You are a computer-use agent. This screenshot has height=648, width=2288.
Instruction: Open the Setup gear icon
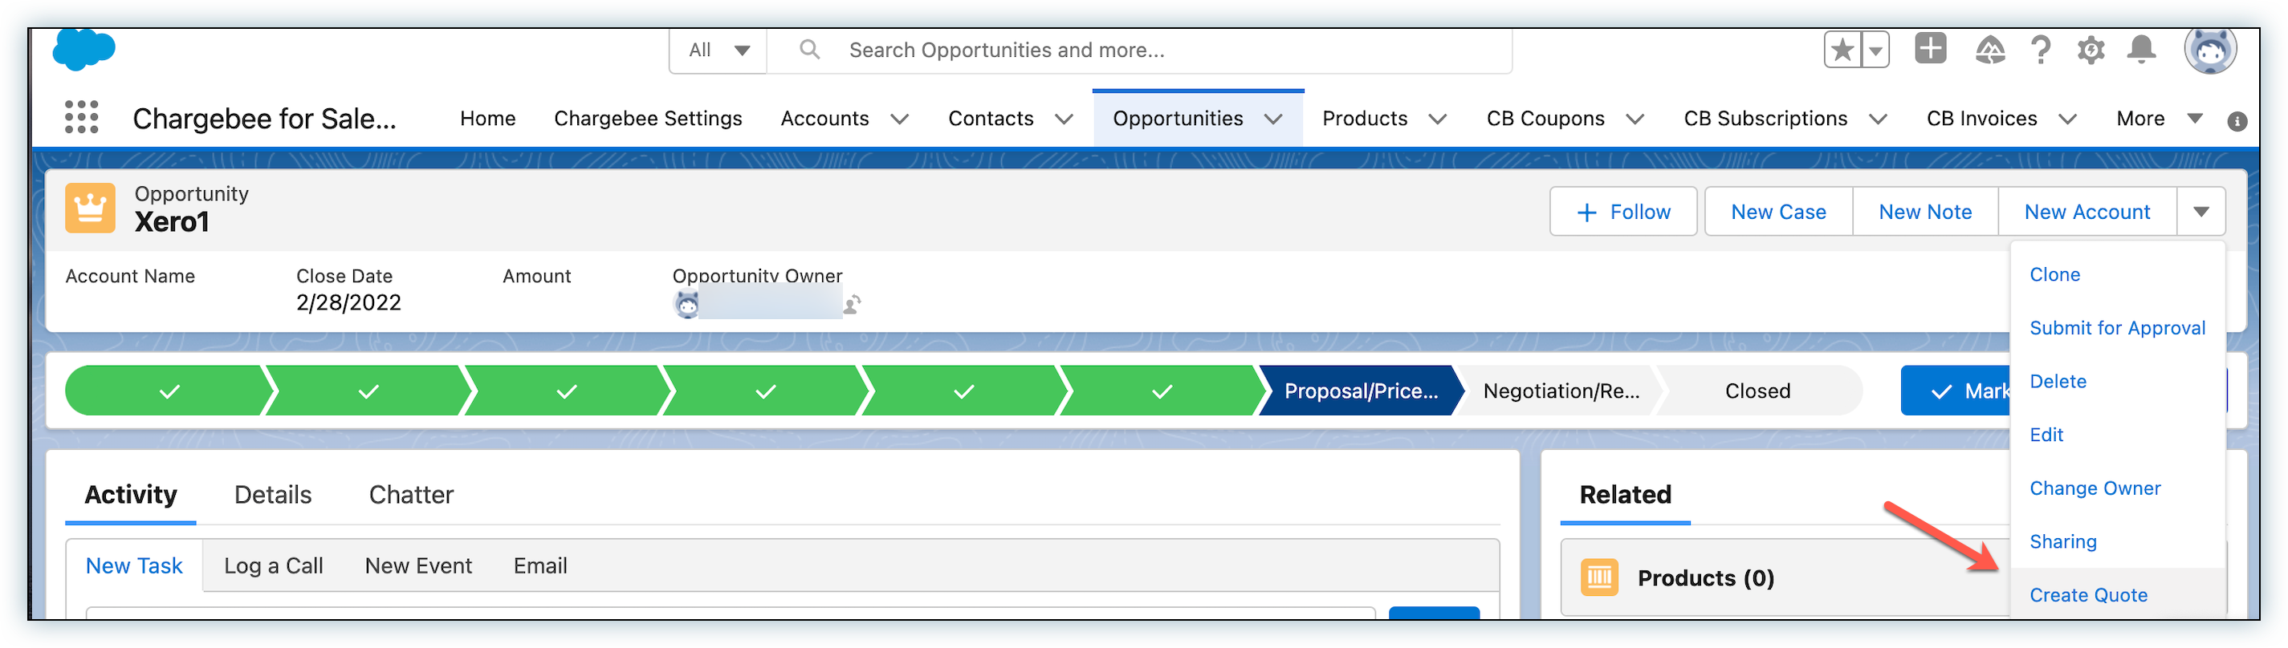pyautogui.click(x=2091, y=50)
